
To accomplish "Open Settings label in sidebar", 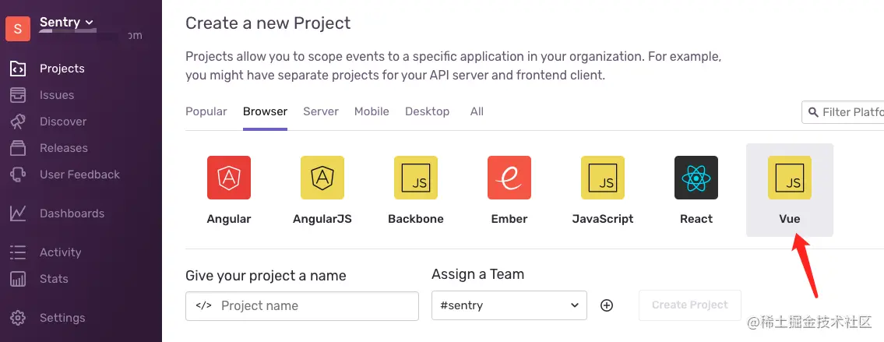I will (62, 318).
